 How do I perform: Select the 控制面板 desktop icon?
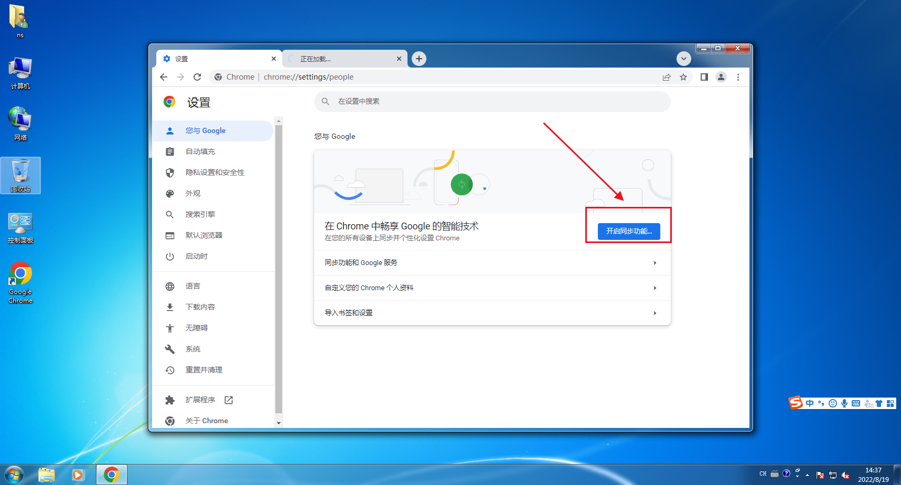20,227
